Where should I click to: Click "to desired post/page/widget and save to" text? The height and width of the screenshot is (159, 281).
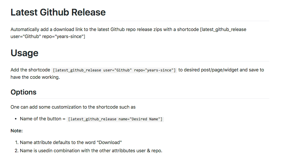221,70
